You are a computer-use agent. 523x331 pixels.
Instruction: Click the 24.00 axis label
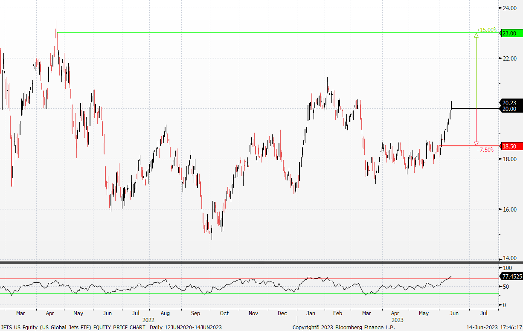pyautogui.click(x=509, y=8)
